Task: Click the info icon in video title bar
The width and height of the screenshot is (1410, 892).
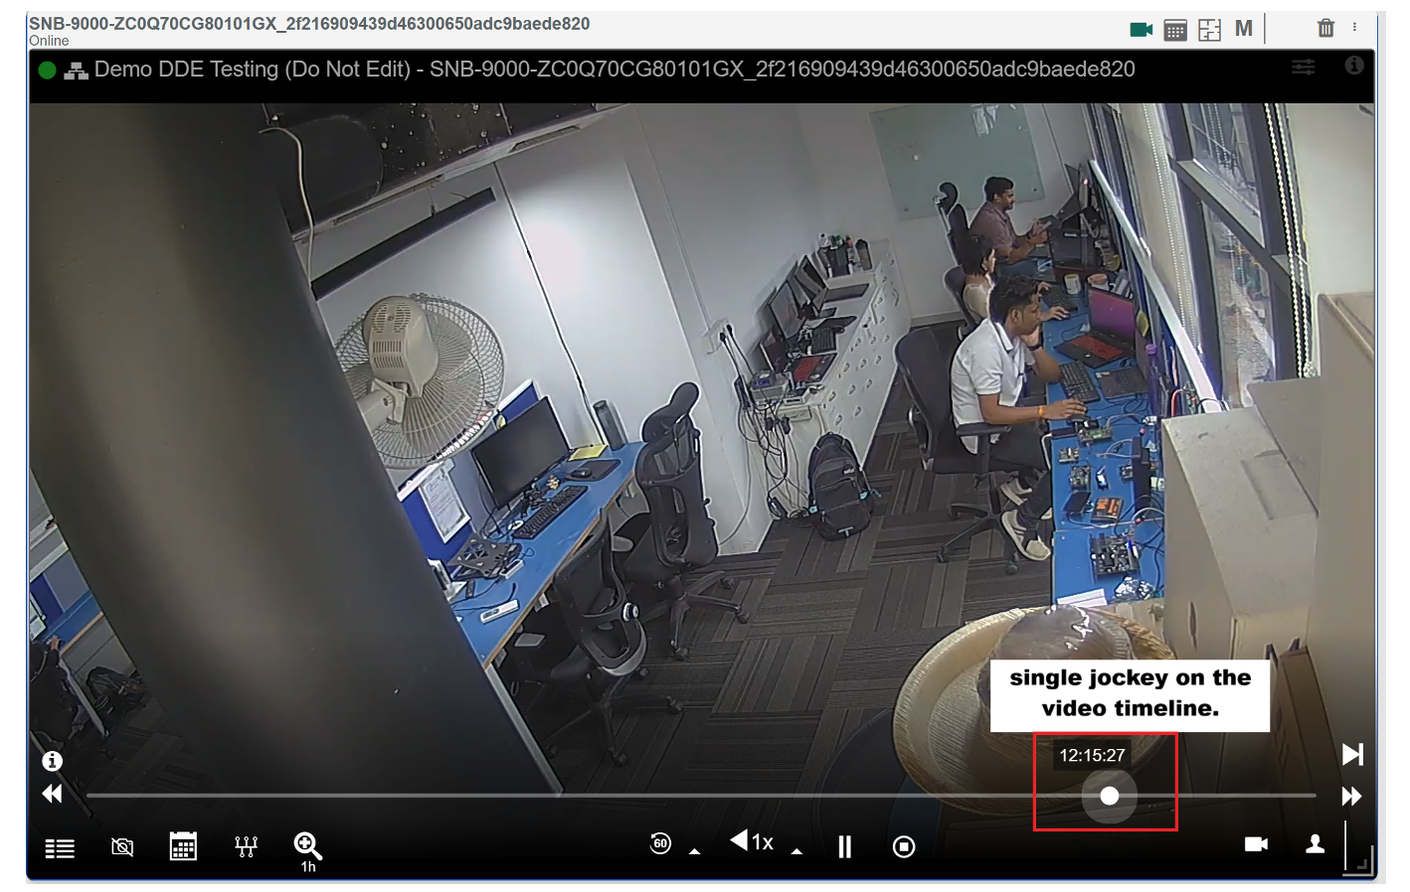Action: click(1353, 66)
